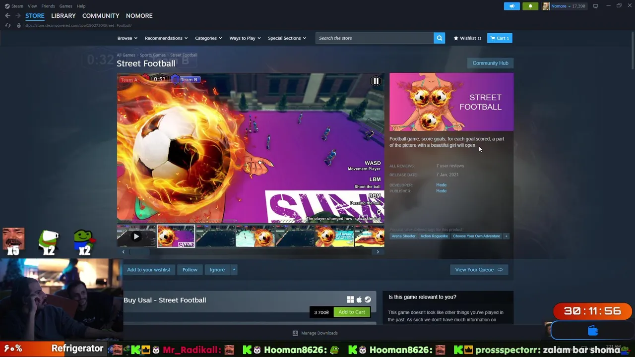The image size is (635, 357).
Task: Expand the Special Sections dropdown
Action: (x=287, y=38)
